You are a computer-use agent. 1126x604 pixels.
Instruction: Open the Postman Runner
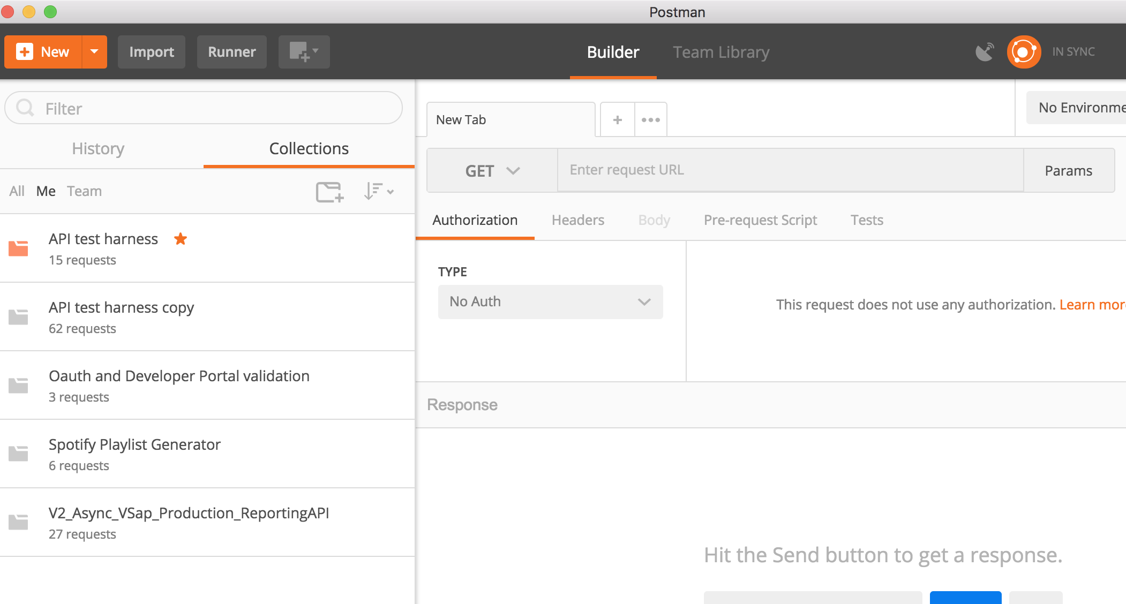pos(231,51)
